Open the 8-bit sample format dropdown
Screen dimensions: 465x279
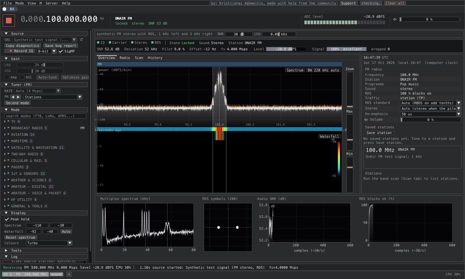[x=46, y=51]
